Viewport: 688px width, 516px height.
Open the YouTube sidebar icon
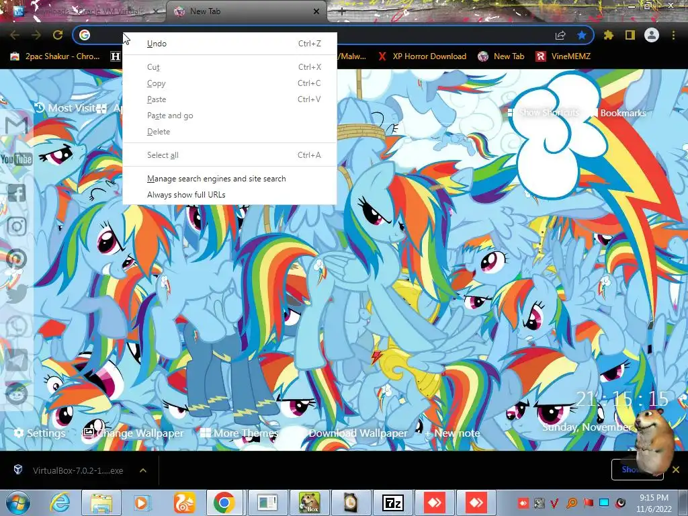(16, 159)
